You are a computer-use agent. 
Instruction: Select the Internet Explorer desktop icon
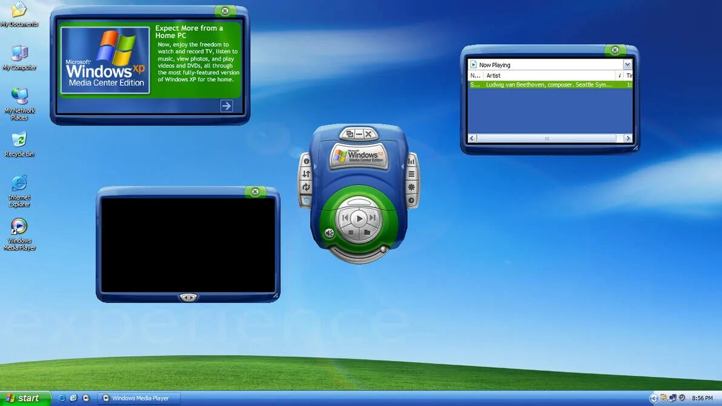[19, 191]
